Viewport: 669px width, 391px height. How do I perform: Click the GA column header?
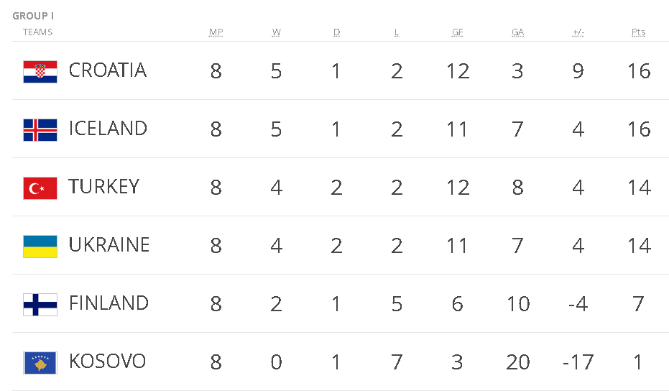pyautogui.click(x=517, y=32)
